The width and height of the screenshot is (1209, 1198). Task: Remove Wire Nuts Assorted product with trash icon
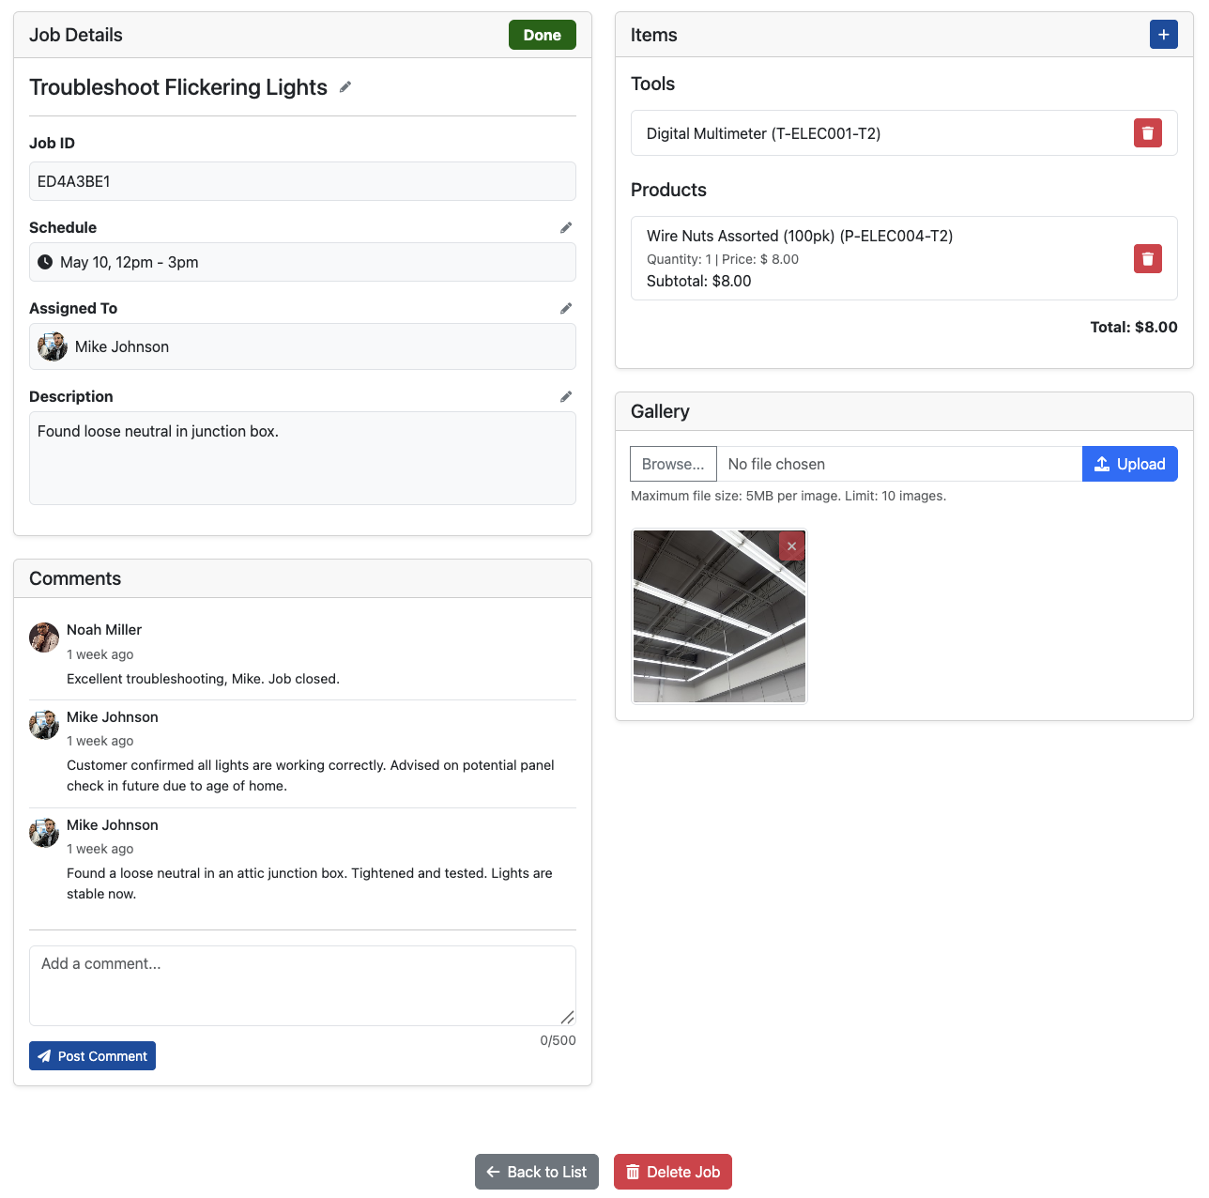pyautogui.click(x=1147, y=258)
